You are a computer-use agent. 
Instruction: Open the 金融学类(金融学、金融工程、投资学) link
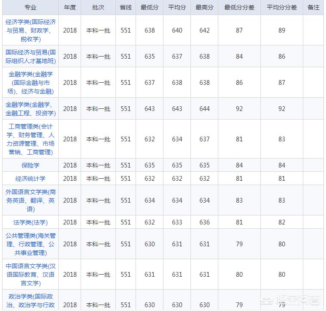30,109
